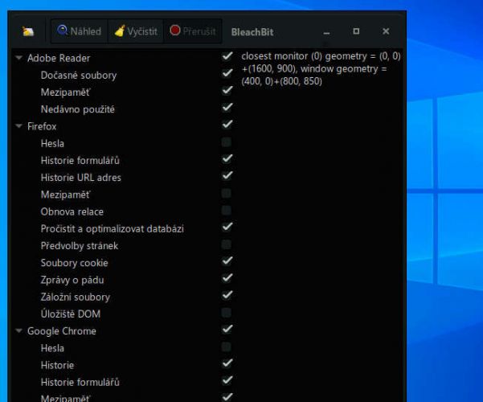Enable the Obnova relace checkbox

(227, 211)
